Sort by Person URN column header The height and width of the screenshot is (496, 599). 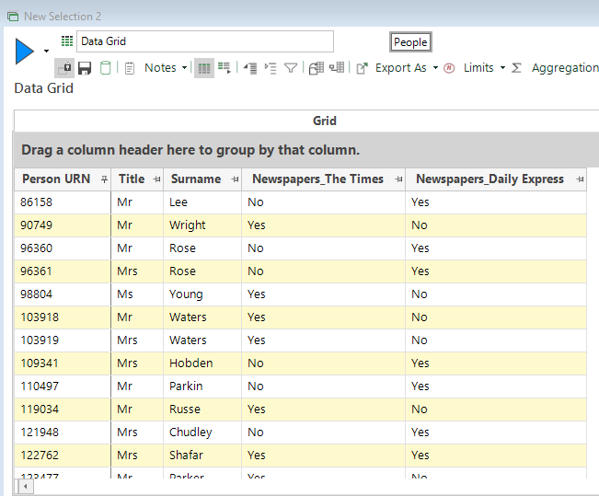[56, 179]
